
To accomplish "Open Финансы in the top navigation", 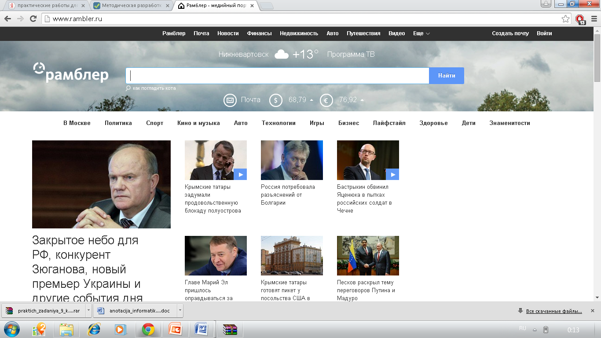I will coord(259,33).
